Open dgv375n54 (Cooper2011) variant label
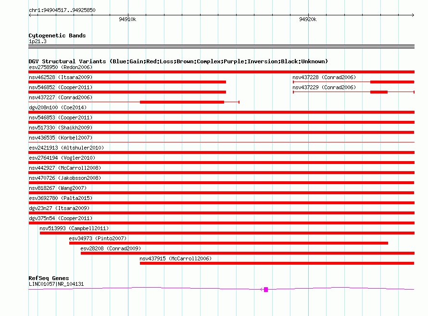The image size is (428, 316). point(61,218)
